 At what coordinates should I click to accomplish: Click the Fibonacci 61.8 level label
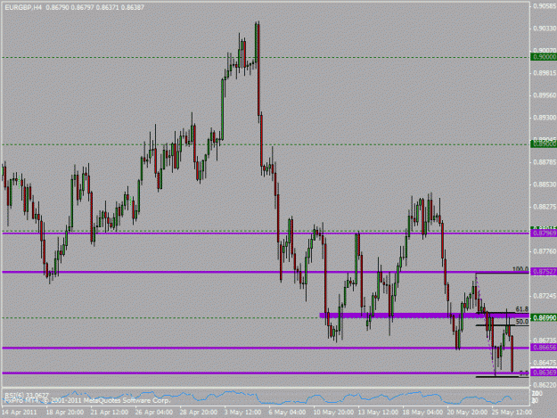coord(522,309)
